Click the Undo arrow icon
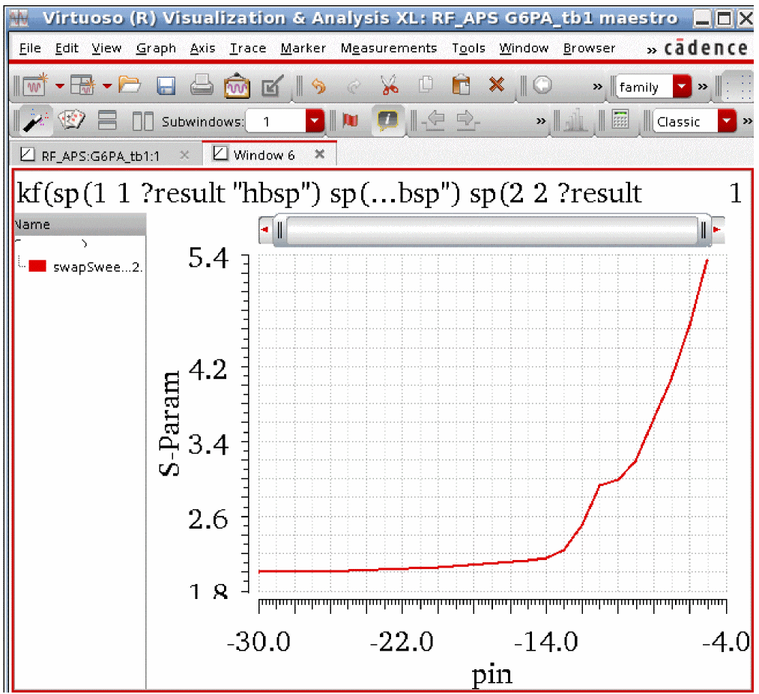The image size is (759, 694). tap(318, 86)
